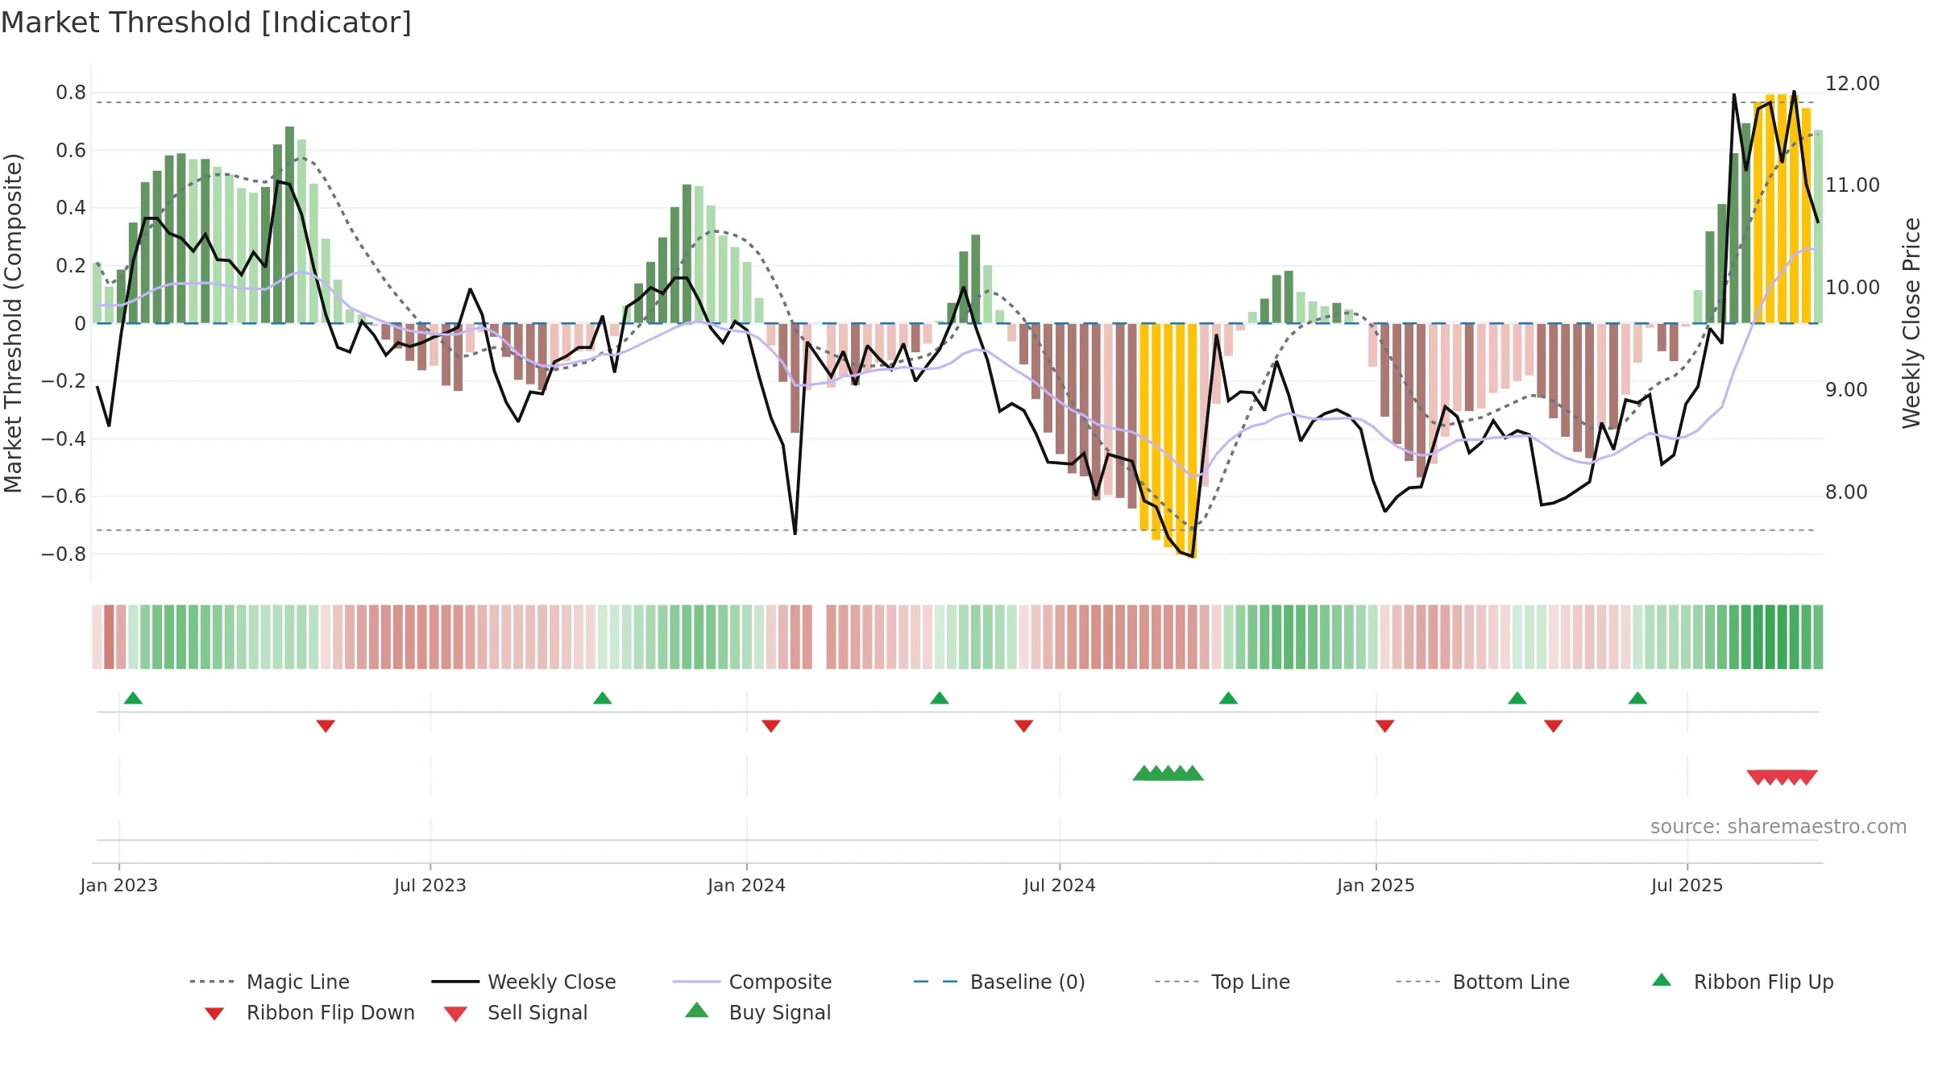
Task: Click the ribbon flip down marker after Jan 2025
Action: 1385,726
